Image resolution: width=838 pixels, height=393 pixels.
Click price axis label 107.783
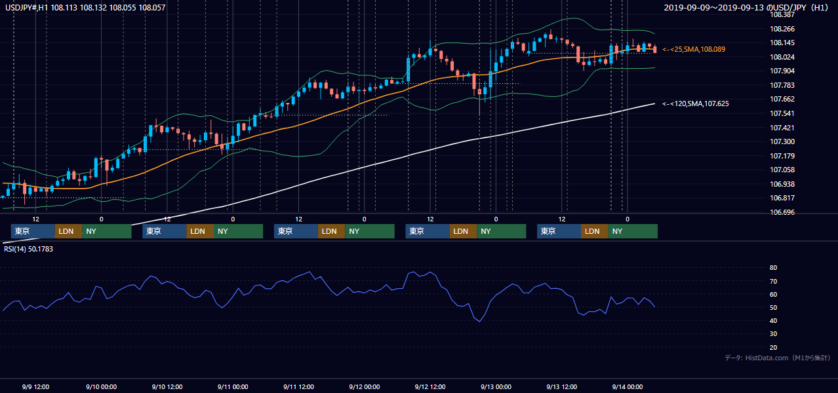click(782, 85)
